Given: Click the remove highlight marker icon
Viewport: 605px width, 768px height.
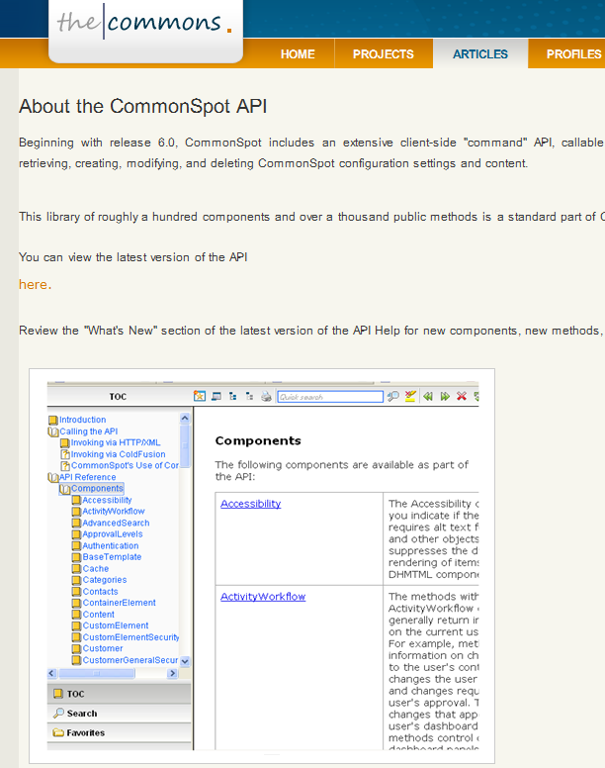Looking at the screenshot, I should [410, 396].
